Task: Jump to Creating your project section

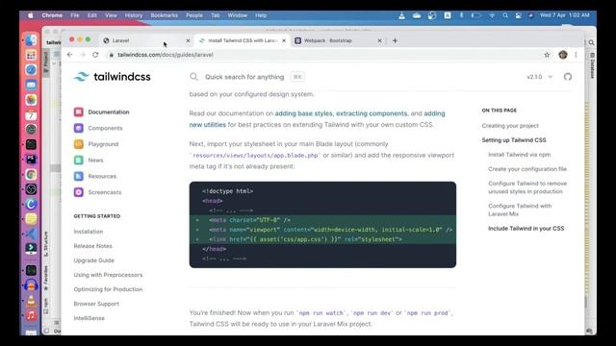Action: coord(510,126)
